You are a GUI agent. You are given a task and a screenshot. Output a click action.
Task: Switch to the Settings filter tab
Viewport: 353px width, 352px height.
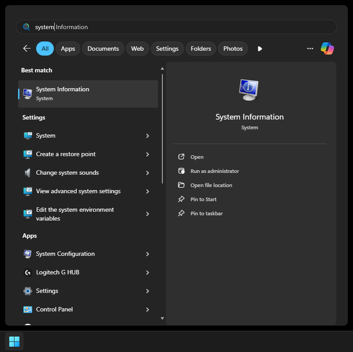pos(167,49)
